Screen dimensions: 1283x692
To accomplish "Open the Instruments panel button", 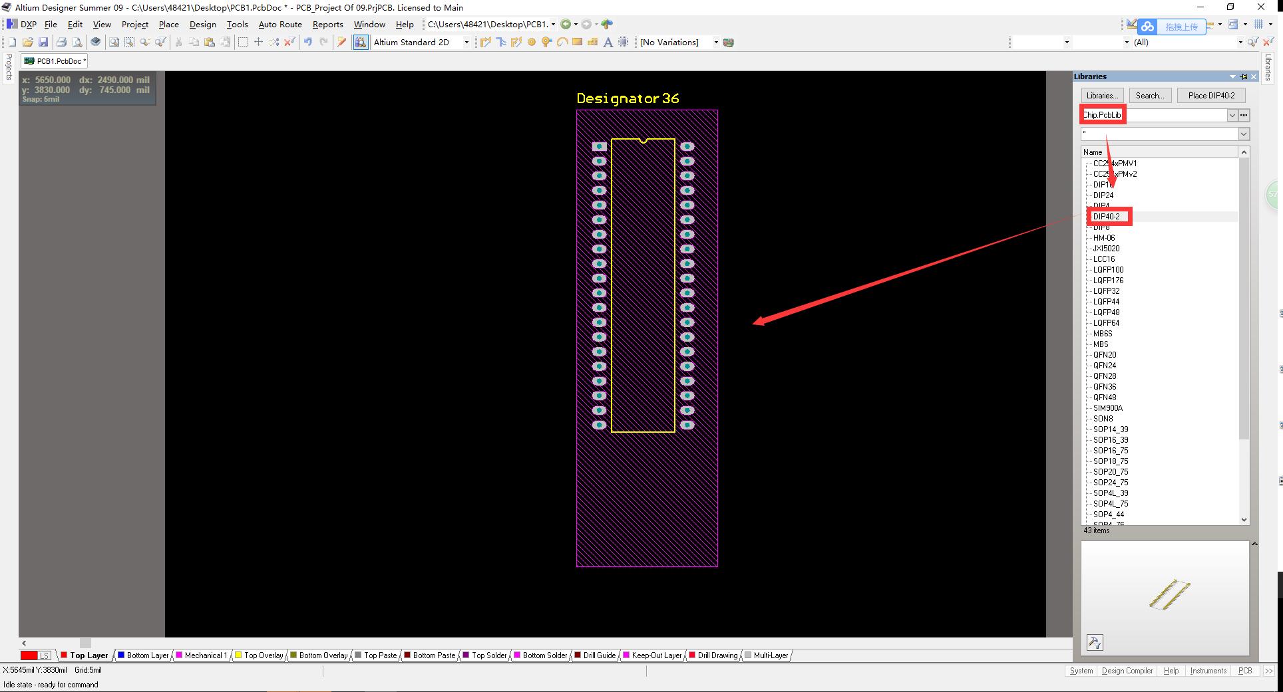I will tap(1208, 671).
